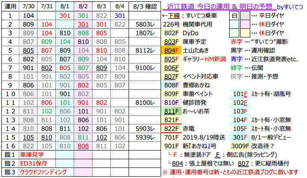Viewport: 307px width, 178px height.
Task: Click the 5903レ cell in row 14
Action: 145,129
